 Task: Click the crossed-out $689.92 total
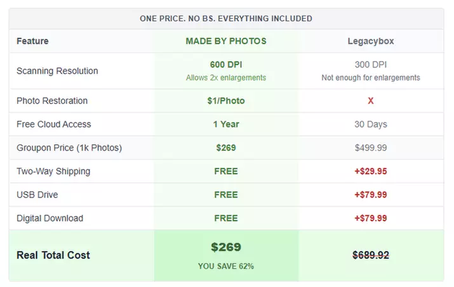[371, 255]
